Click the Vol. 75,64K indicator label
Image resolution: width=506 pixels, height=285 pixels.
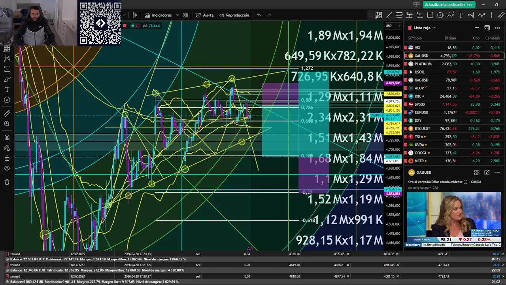click(x=151, y=26)
